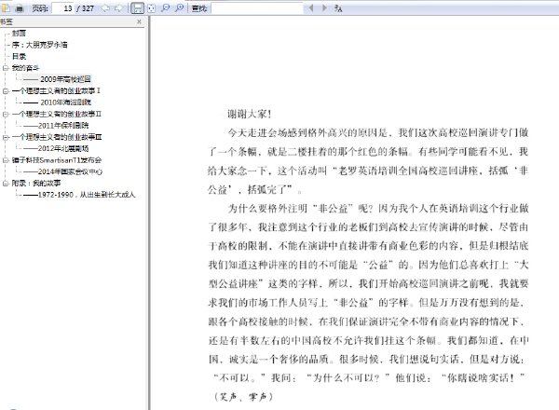Viewport: 559px width, 410px height.
Task: Collapse 一个理想主义者的创业故事 II node
Action: (6, 114)
